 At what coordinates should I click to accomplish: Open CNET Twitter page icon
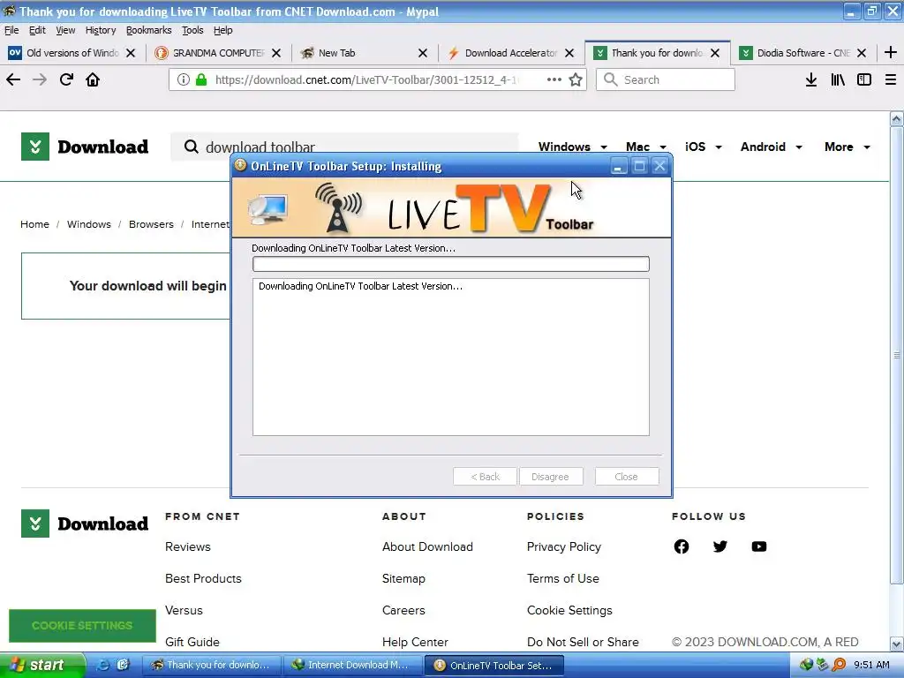coord(720,546)
